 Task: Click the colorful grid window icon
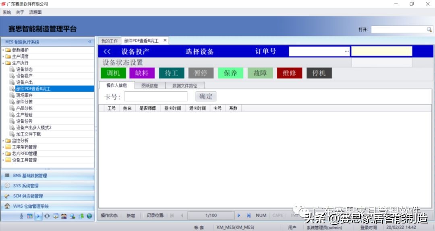coord(30,216)
